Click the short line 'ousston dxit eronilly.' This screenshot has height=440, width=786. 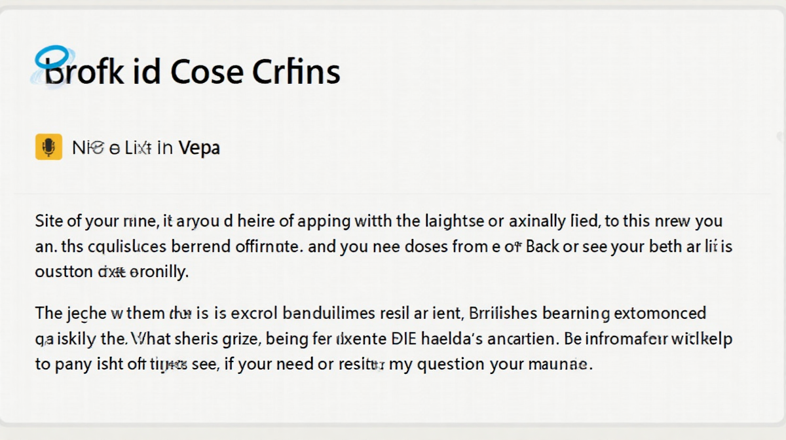pos(111,272)
